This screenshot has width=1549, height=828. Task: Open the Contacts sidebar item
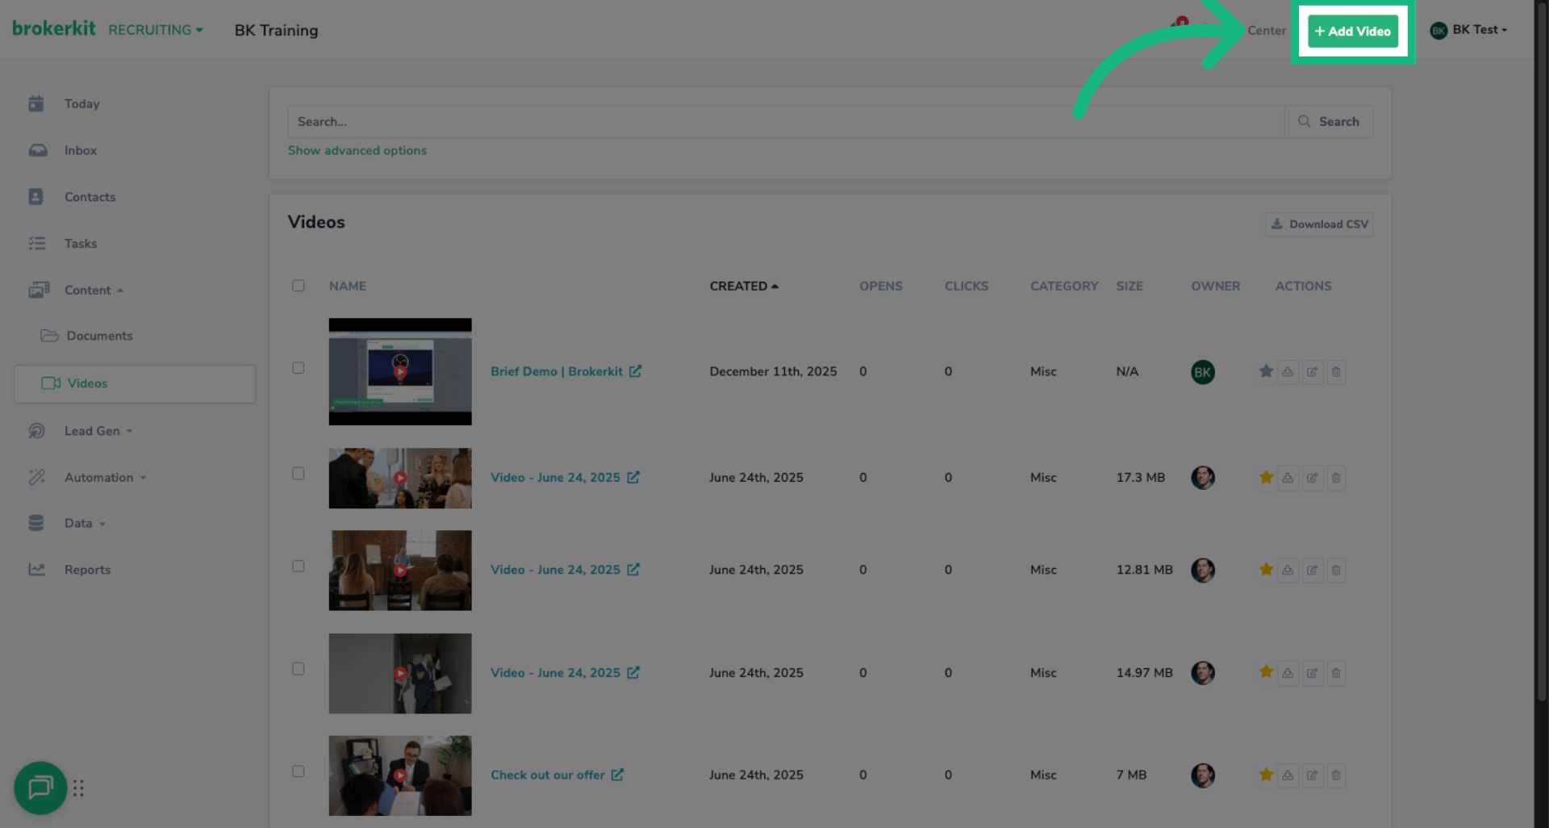pyautogui.click(x=90, y=197)
